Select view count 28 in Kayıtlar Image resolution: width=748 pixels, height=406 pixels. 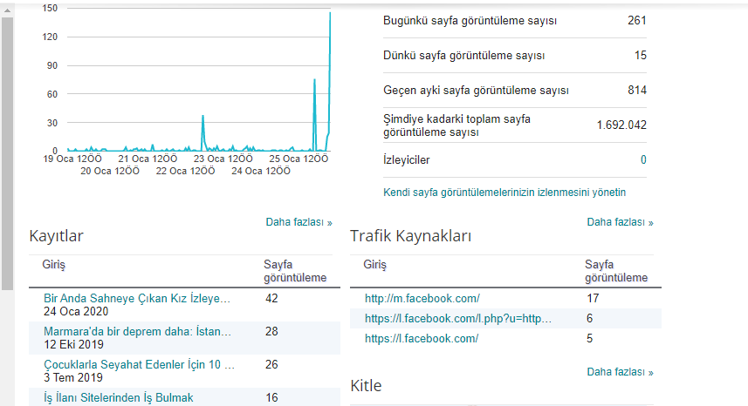(271, 331)
